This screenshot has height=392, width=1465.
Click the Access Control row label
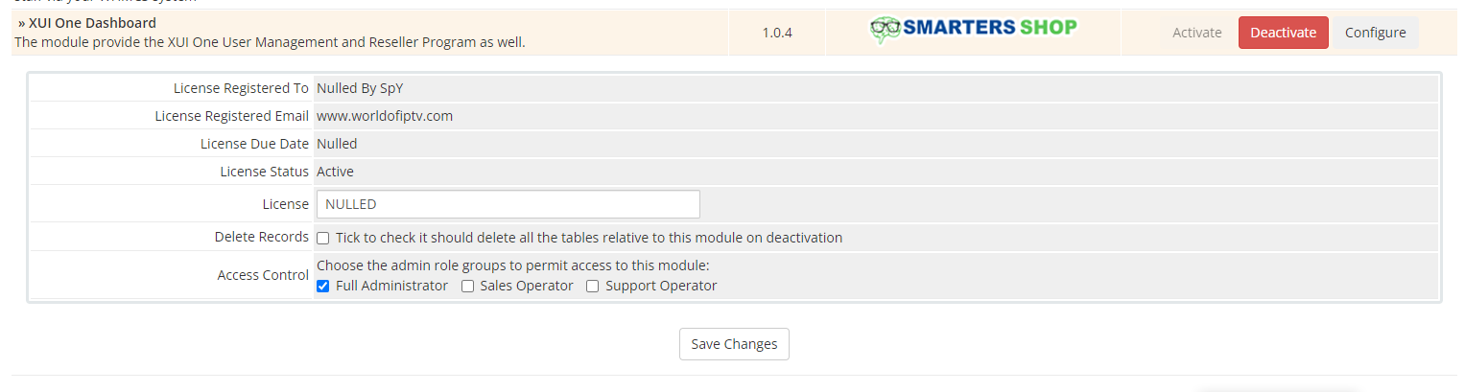[x=263, y=275]
